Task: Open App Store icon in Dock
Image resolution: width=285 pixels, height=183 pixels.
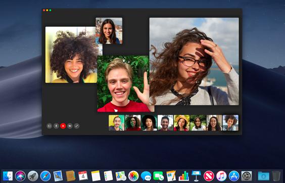Action: [234, 176]
